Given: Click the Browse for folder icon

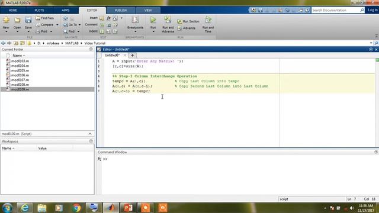Looking at the screenshot, I should pyautogui.click(x=23, y=43).
